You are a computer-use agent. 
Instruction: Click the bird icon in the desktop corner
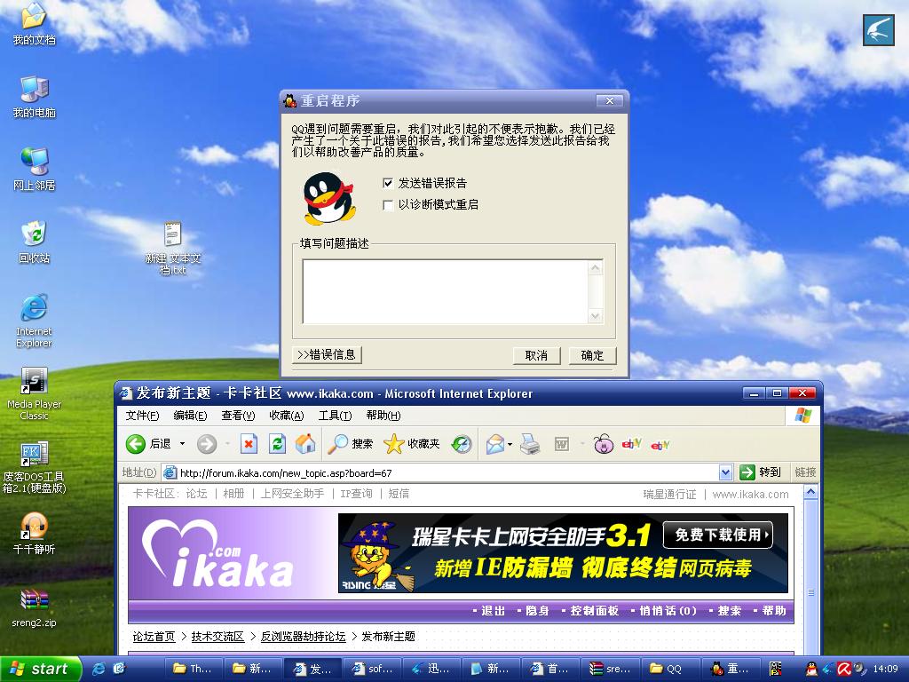click(x=878, y=30)
